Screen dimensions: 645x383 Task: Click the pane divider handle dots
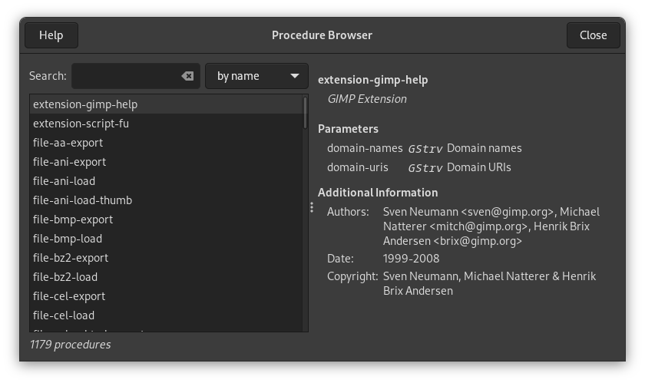(x=312, y=207)
